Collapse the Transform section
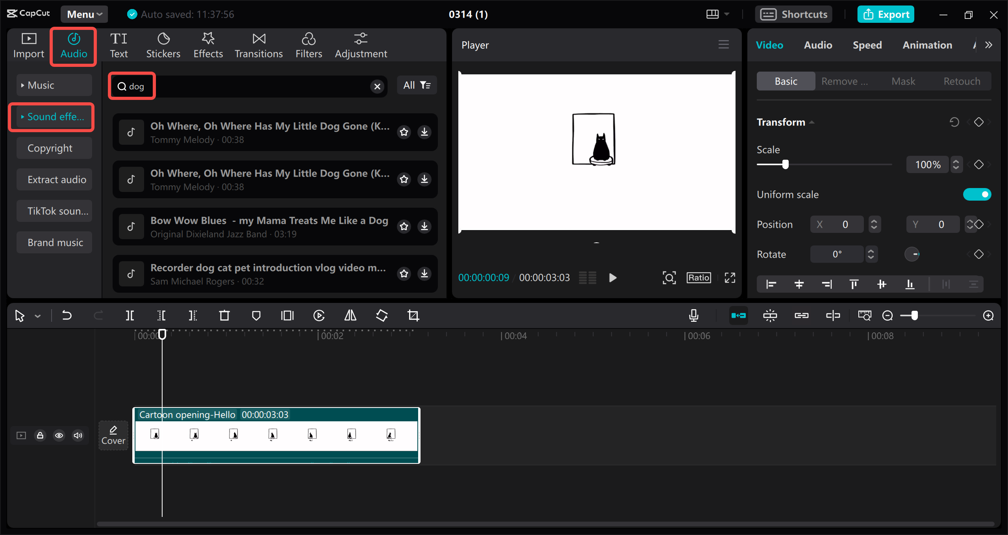Viewport: 1008px width, 535px height. point(812,122)
